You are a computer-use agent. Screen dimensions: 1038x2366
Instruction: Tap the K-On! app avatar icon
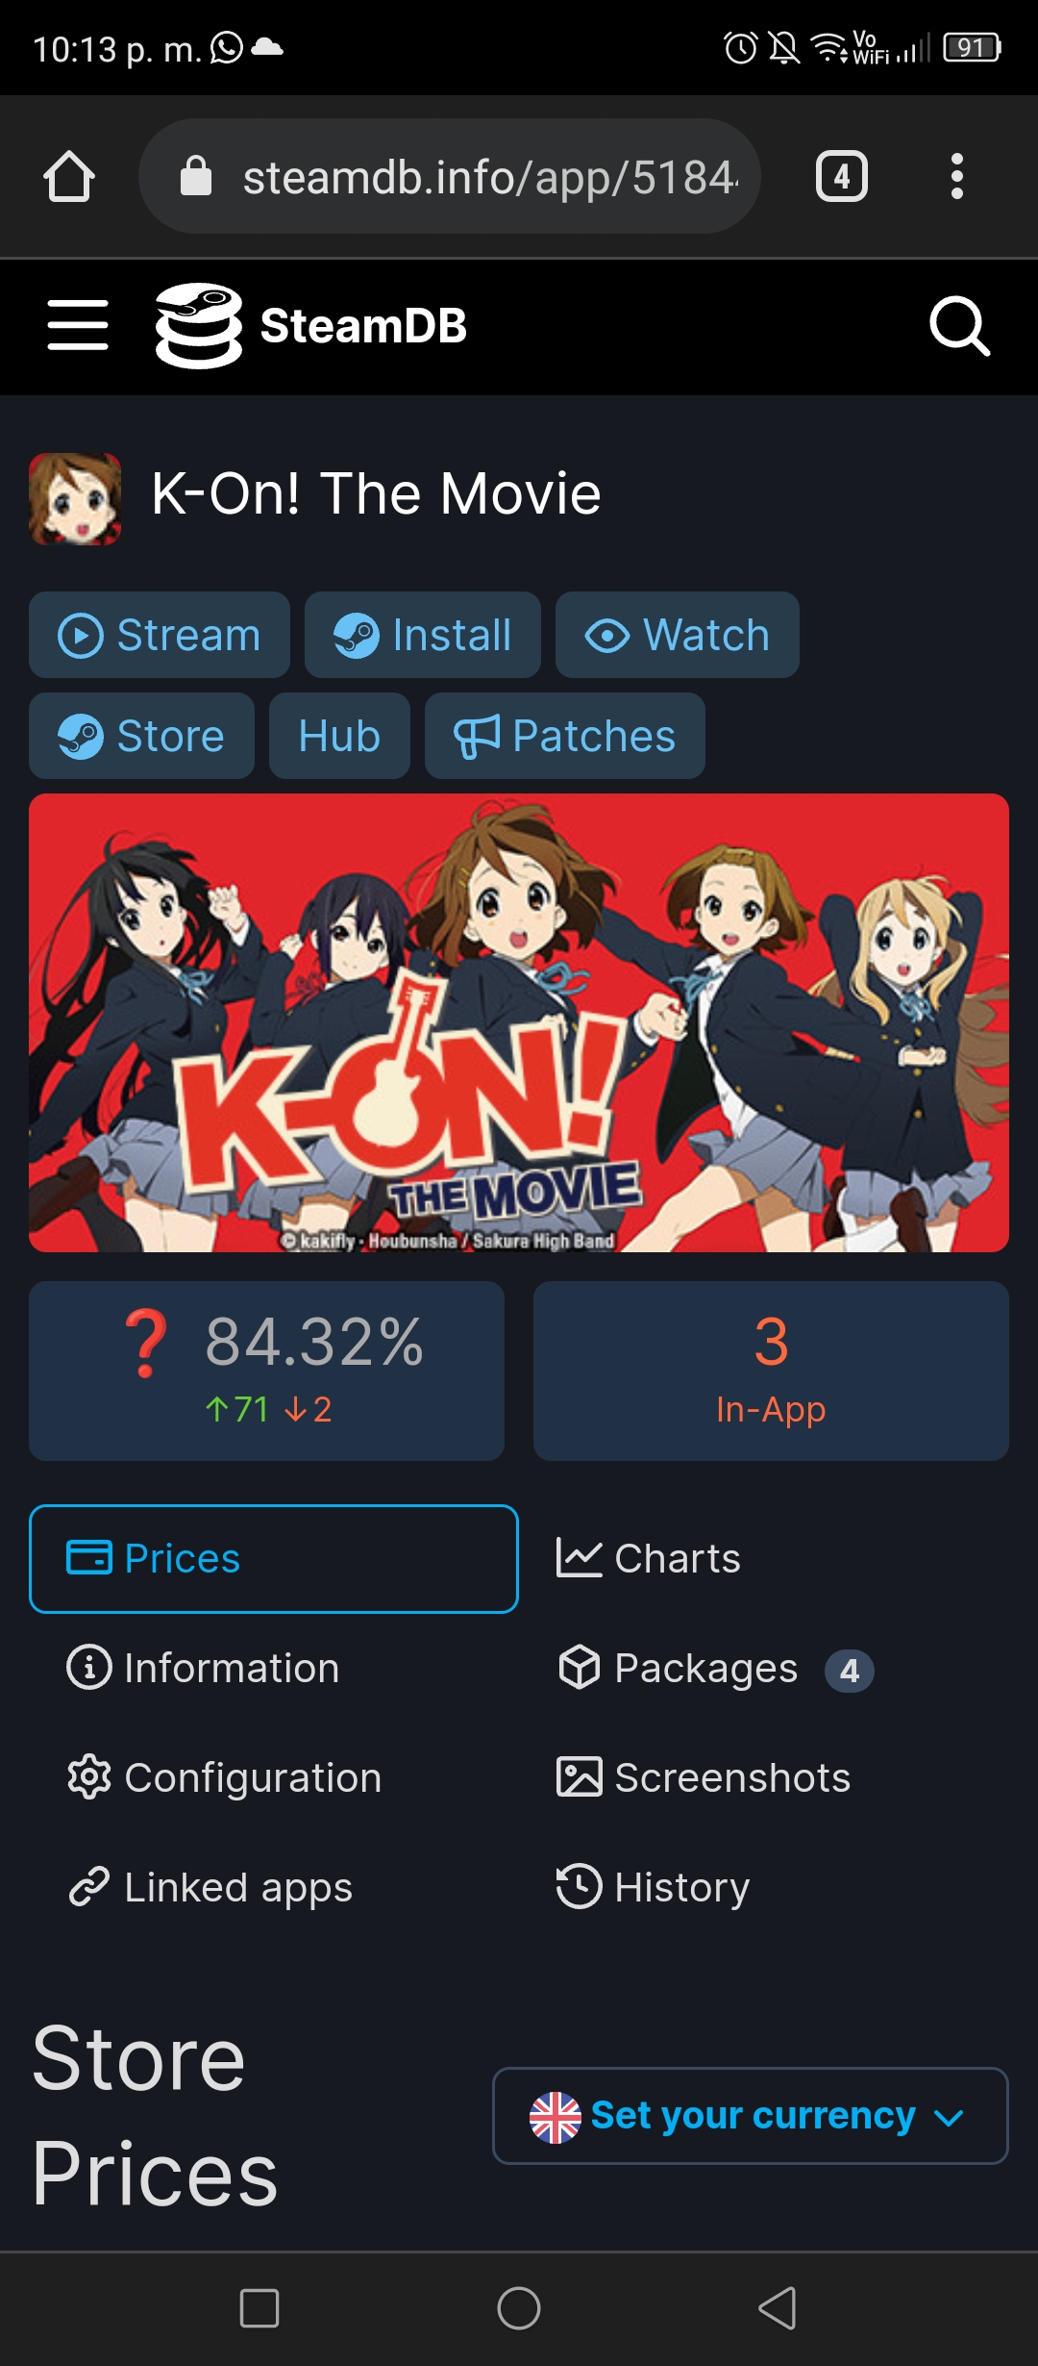pos(75,499)
